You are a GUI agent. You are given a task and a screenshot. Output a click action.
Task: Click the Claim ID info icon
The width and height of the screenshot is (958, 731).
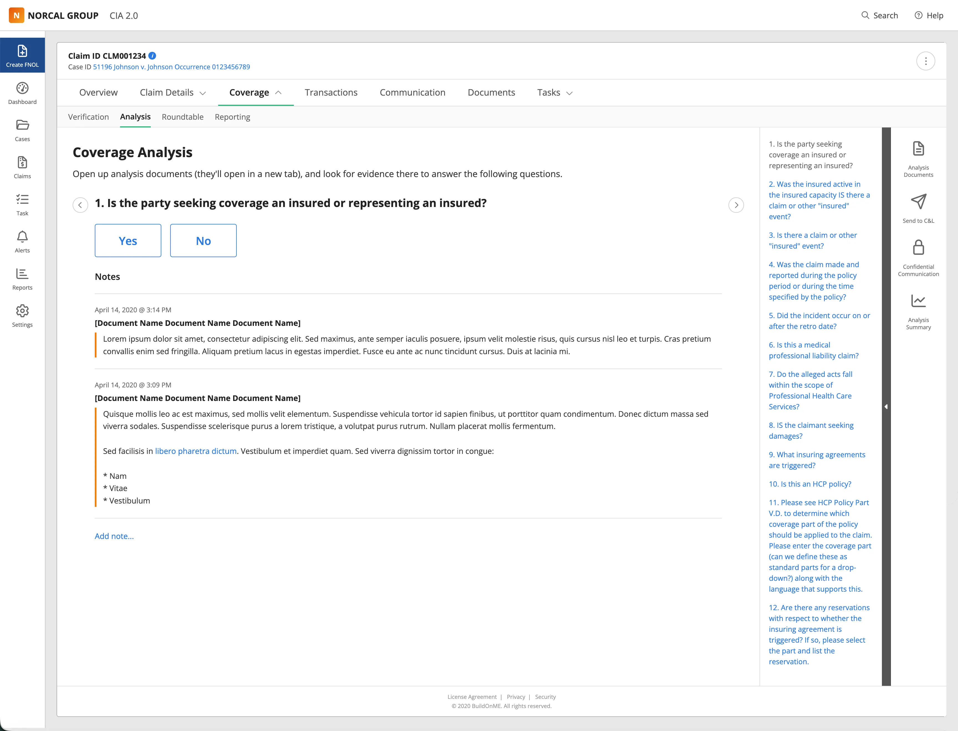pyautogui.click(x=152, y=56)
